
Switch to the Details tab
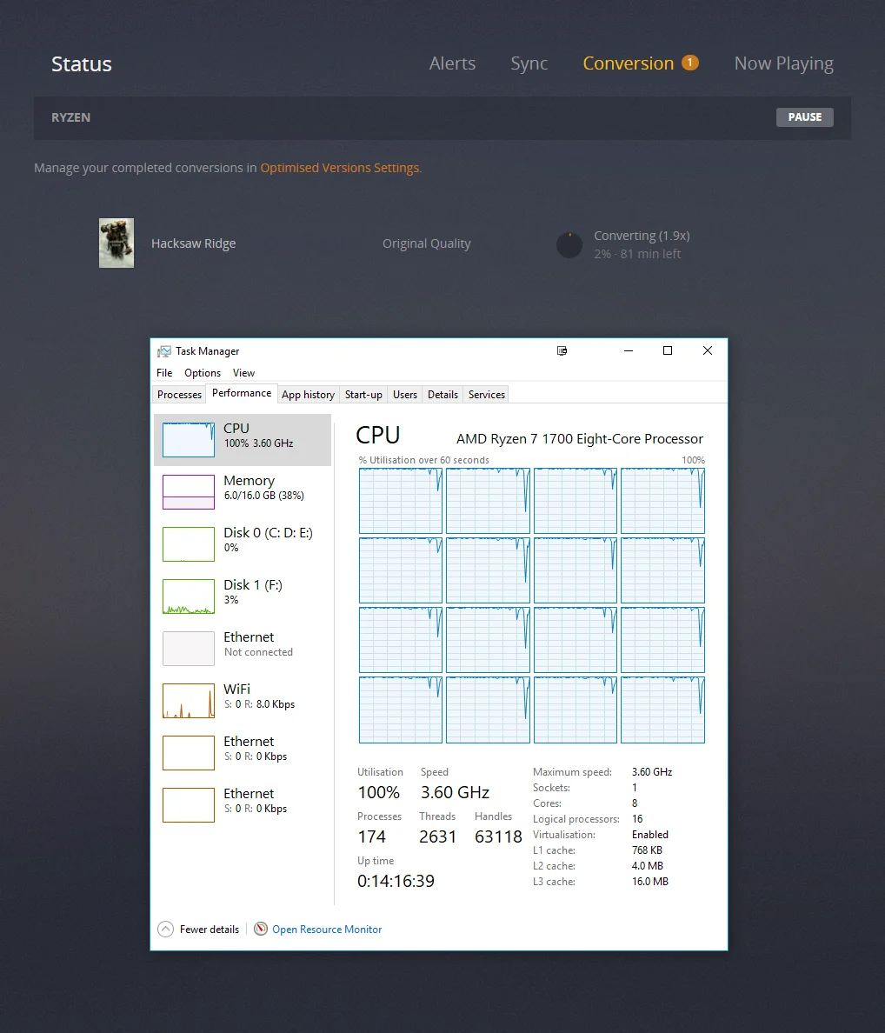tap(442, 395)
